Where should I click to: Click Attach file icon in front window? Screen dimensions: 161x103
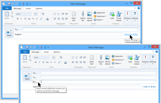[x=101, y=59]
